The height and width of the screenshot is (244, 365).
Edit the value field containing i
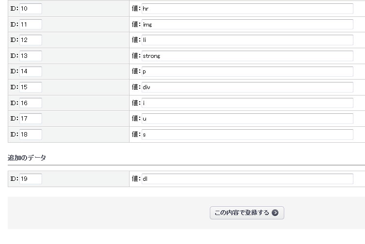pyautogui.click(x=248, y=103)
